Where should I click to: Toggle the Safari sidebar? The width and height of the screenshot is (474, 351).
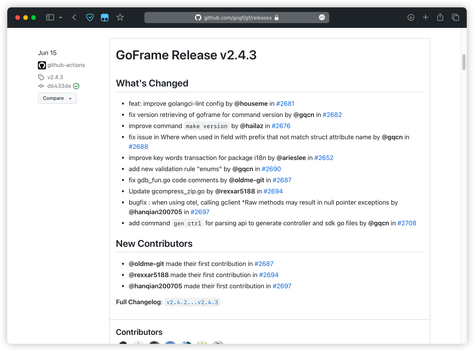pyautogui.click(x=50, y=17)
